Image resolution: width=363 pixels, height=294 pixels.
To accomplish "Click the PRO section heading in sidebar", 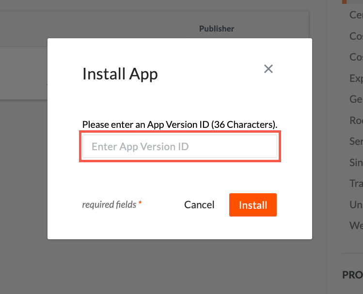I will click(353, 275).
